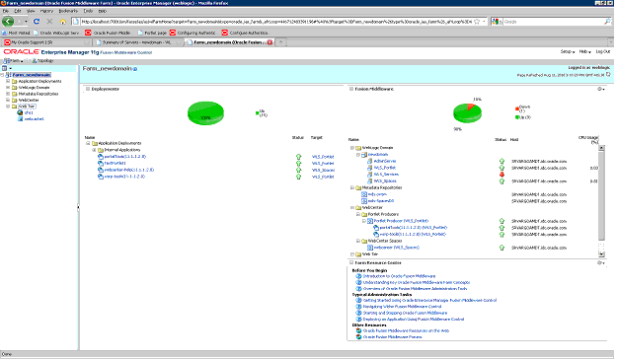The image size is (617, 360).
Task: Click the icon beside Oracle Fusion Middleware Forums
Action: point(358,337)
